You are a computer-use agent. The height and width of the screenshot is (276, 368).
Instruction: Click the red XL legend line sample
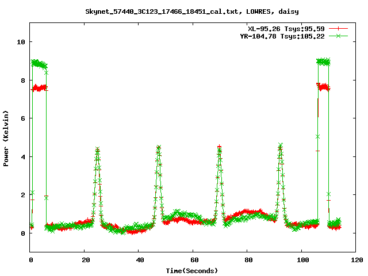pyautogui.click(x=338, y=29)
